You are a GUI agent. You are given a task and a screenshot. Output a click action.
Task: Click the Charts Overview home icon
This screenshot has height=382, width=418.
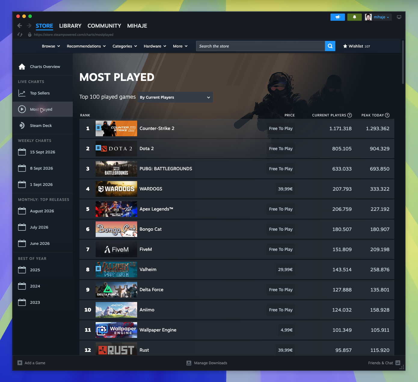[22, 66]
